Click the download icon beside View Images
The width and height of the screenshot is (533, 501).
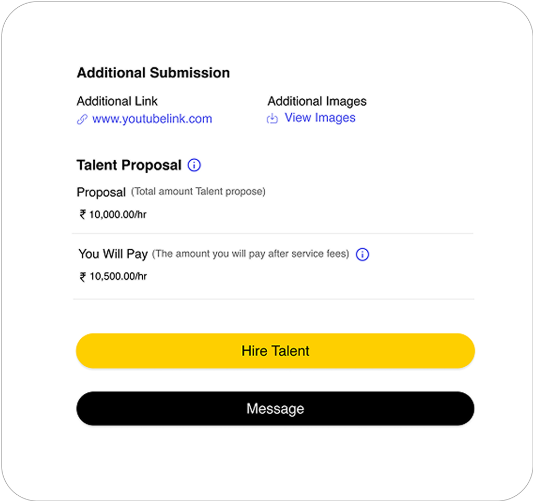tap(272, 119)
